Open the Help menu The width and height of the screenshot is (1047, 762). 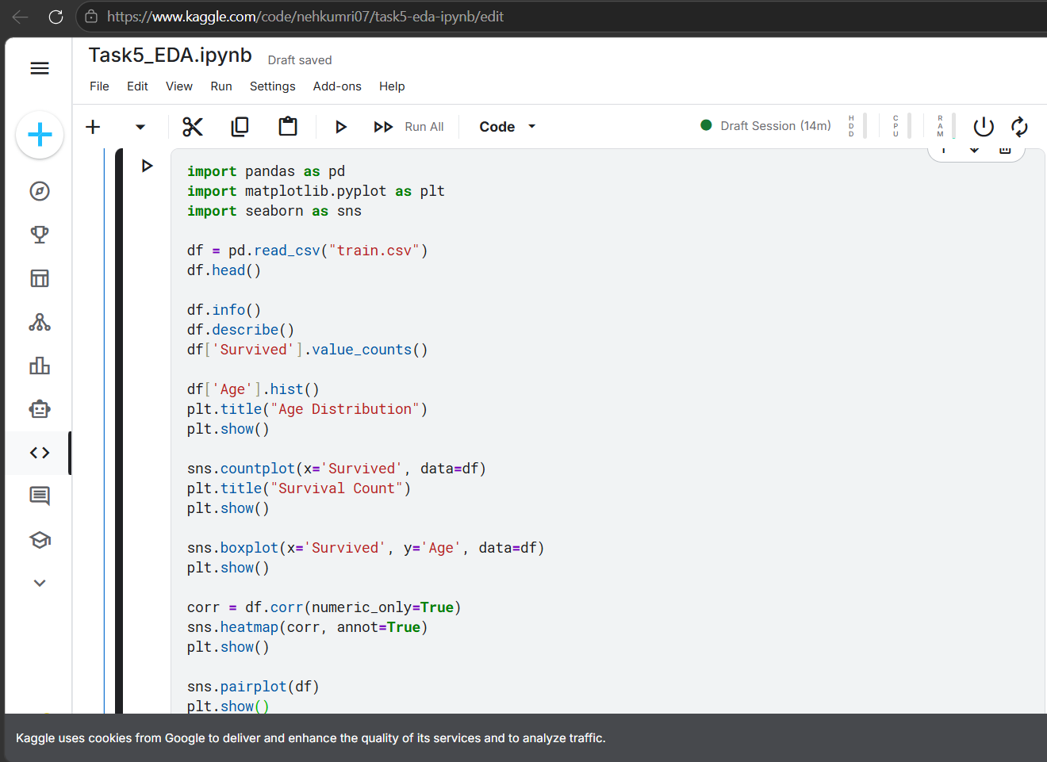click(392, 86)
